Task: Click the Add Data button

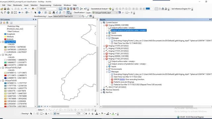Action: coord(33,9)
